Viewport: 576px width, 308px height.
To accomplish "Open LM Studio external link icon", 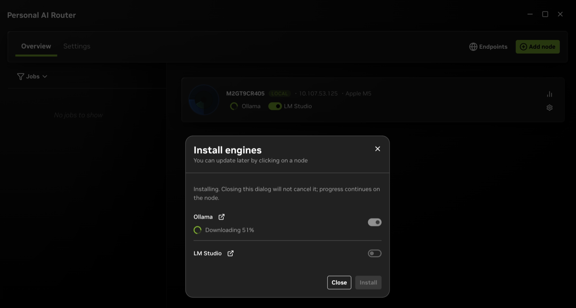I will coord(230,253).
